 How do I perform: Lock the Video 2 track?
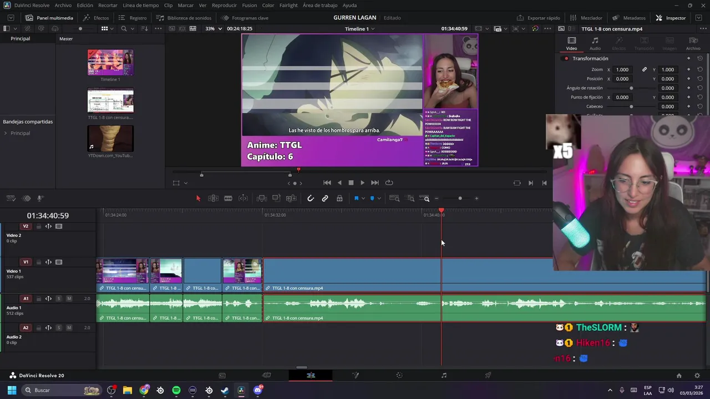tap(38, 227)
